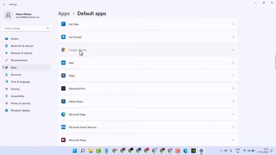
Task: Click the vertical scrollbar thumb
Action: (x=275, y=62)
